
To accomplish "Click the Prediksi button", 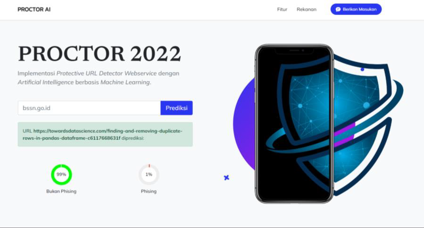I will pyautogui.click(x=176, y=108).
